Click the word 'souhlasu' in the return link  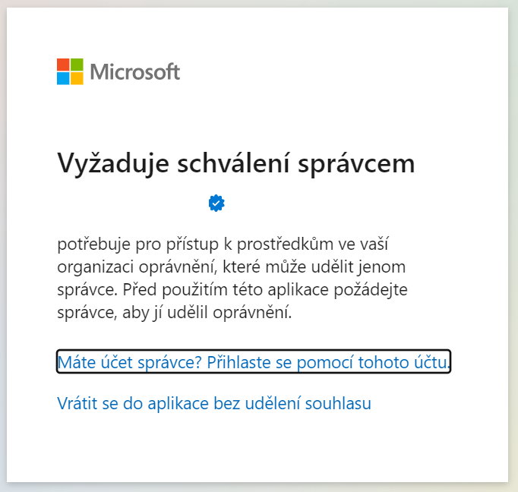(341, 403)
